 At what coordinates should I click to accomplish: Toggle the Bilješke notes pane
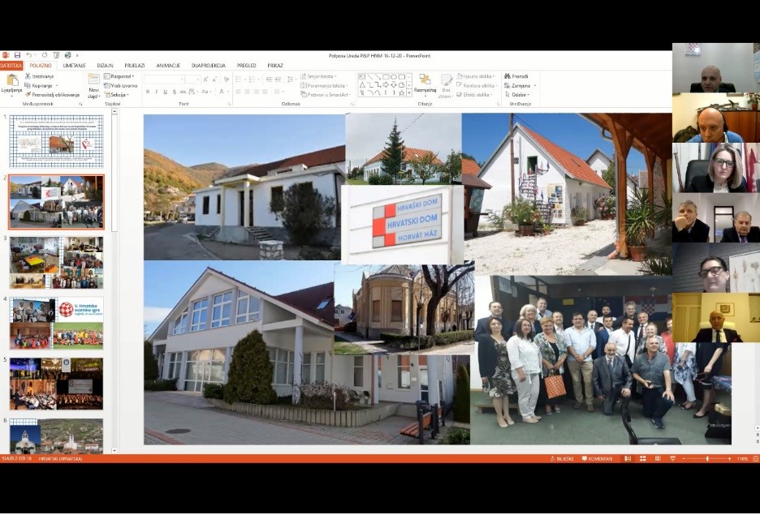562,458
